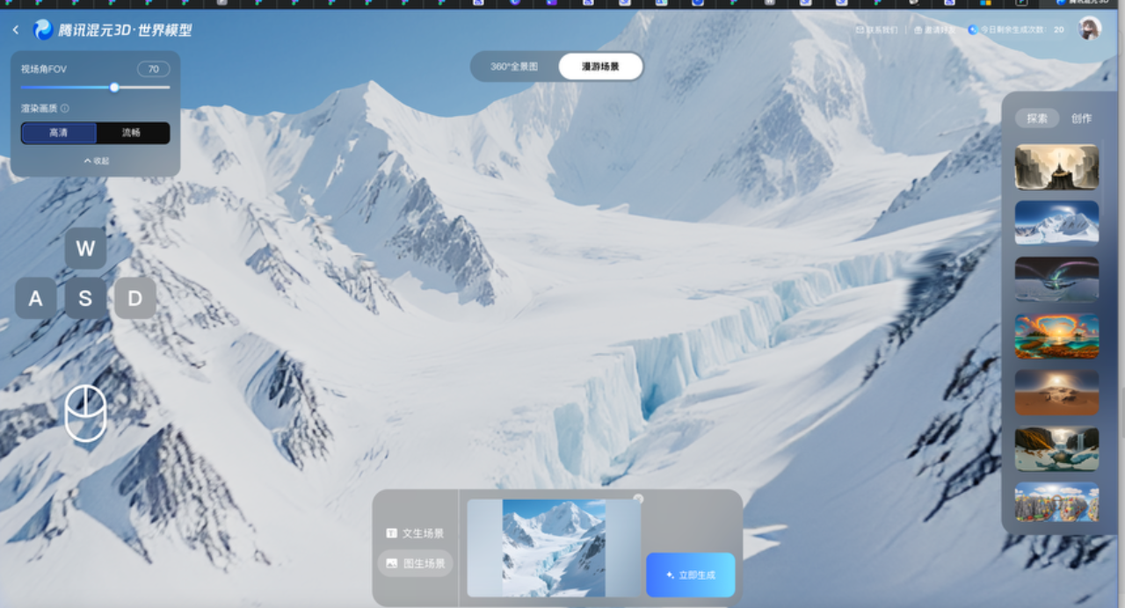Open the desert planet scene thumbnail
This screenshot has height=608, width=1125.
click(1056, 392)
